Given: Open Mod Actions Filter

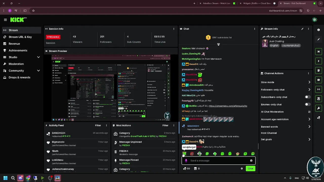Looking at the screenshot, I should (165, 125).
